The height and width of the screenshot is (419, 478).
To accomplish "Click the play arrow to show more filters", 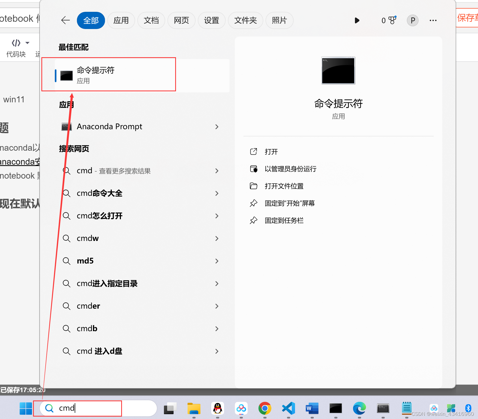I will [x=357, y=20].
